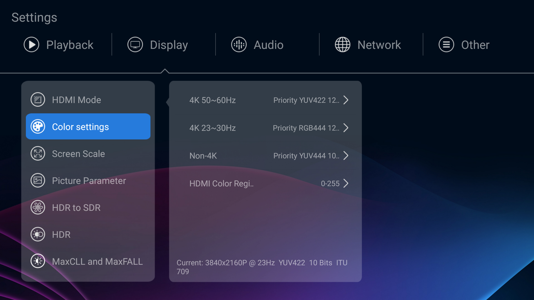This screenshot has width=534, height=300.
Task: Click the MaxCLL and MaxFALL brightness icon
Action: (x=38, y=261)
